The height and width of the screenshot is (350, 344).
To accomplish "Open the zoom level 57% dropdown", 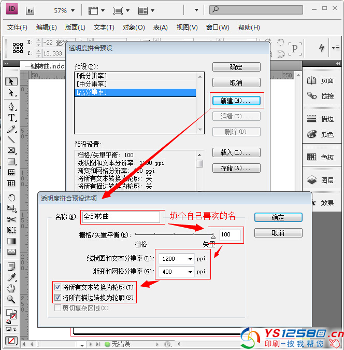I will pos(71,10).
